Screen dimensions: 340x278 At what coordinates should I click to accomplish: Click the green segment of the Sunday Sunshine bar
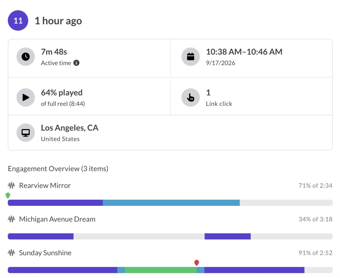161,270
